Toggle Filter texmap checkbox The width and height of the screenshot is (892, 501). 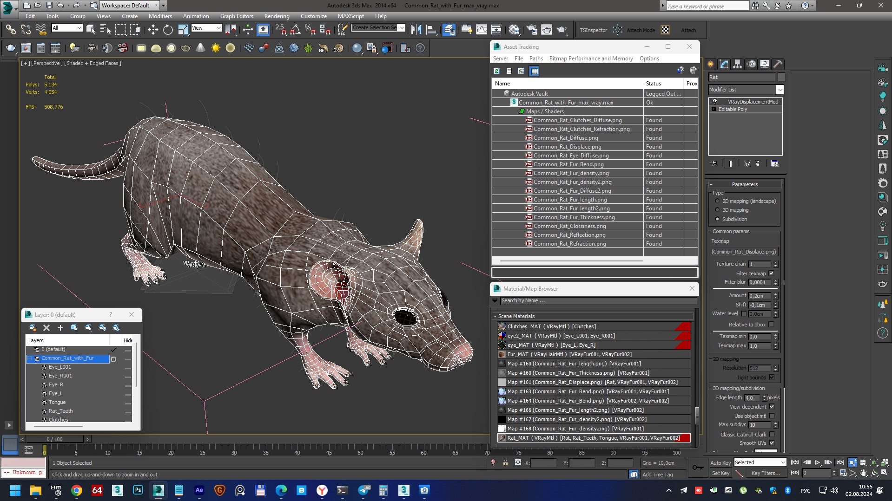pyautogui.click(x=771, y=273)
